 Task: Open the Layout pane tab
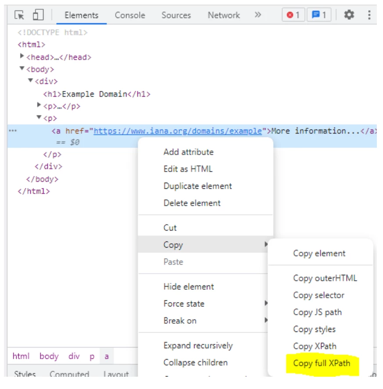pyautogui.click(x=116, y=373)
